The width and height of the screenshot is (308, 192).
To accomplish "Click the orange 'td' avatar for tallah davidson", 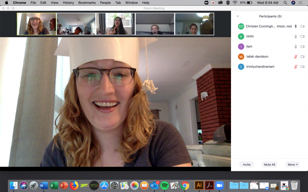I will click(241, 57).
